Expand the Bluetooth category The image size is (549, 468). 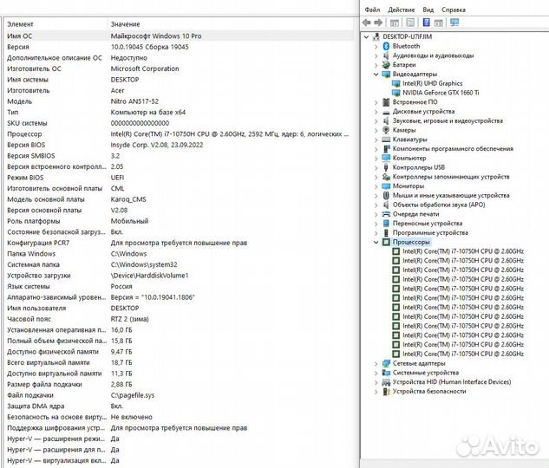376,46
